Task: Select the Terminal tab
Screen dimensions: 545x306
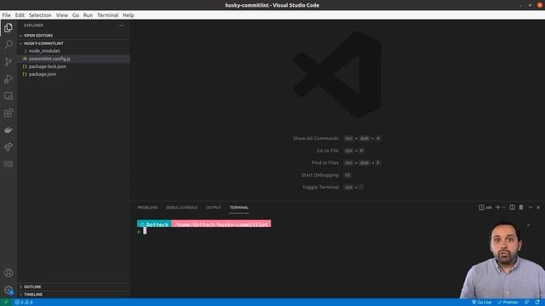Action: [x=239, y=207]
